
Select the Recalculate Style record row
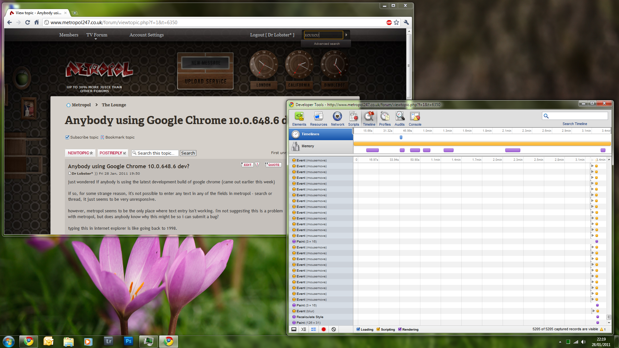point(321,317)
